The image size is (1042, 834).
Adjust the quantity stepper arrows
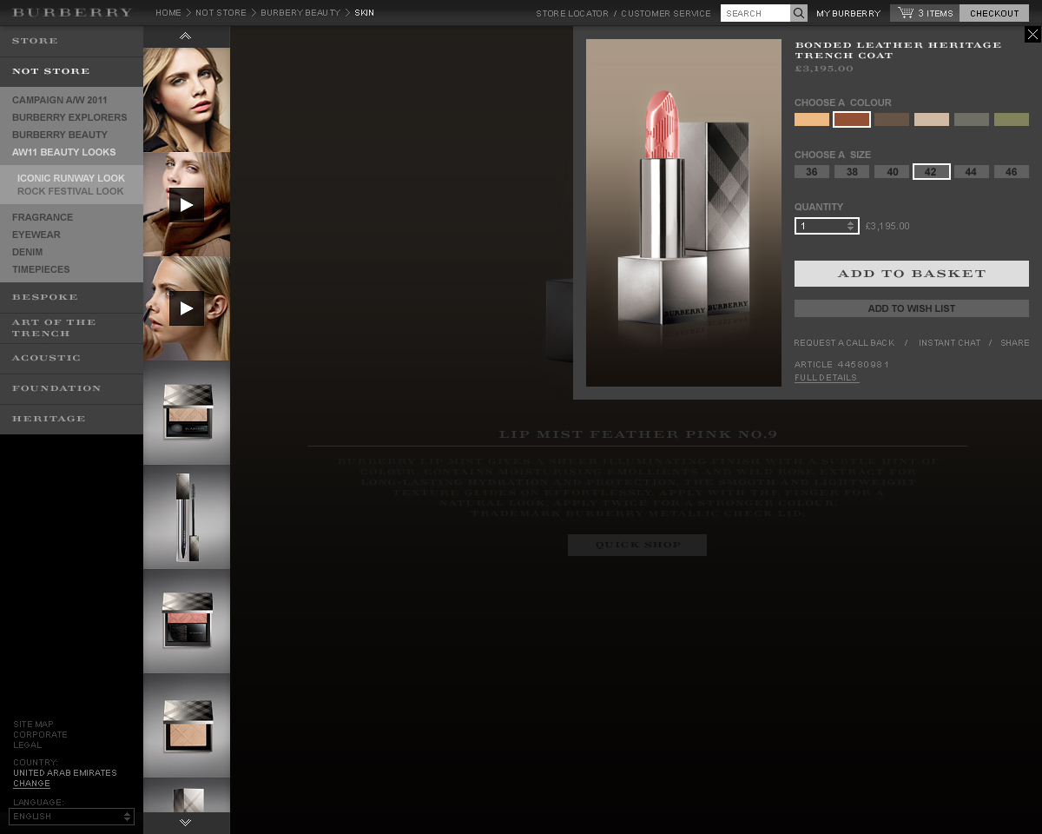(851, 226)
